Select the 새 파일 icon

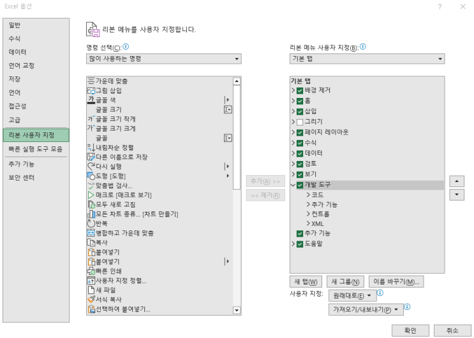click(91, 290)
